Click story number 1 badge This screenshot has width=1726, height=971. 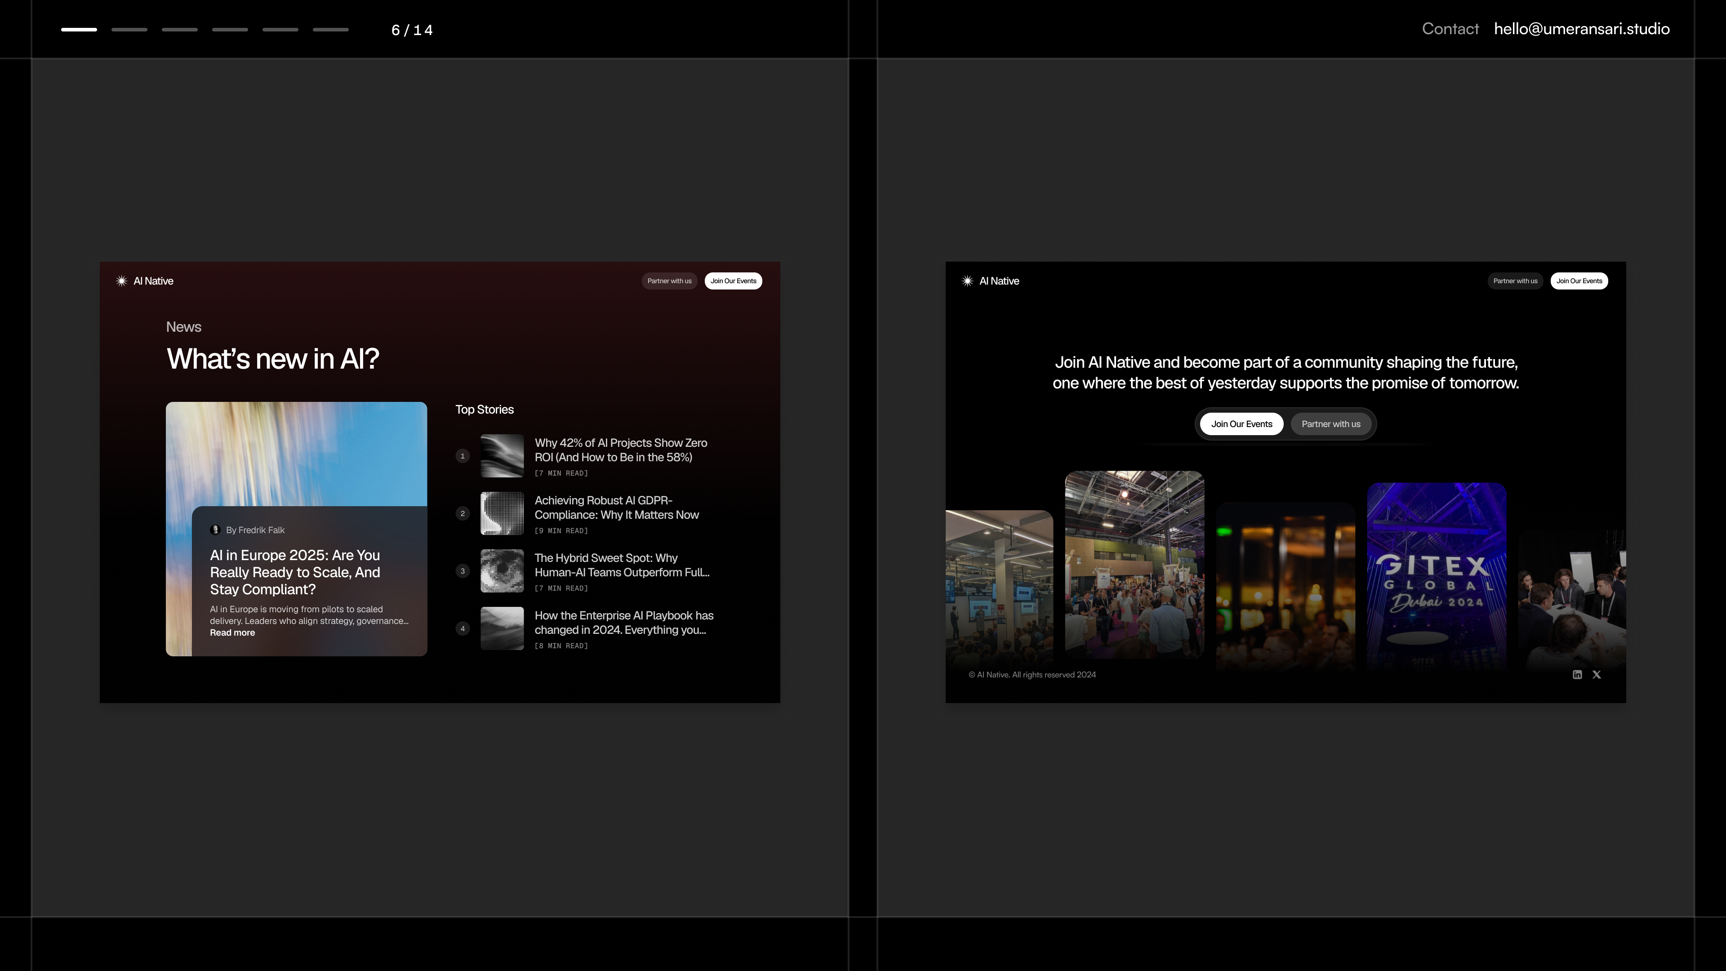pyautogui.click(x=463, y=456)
